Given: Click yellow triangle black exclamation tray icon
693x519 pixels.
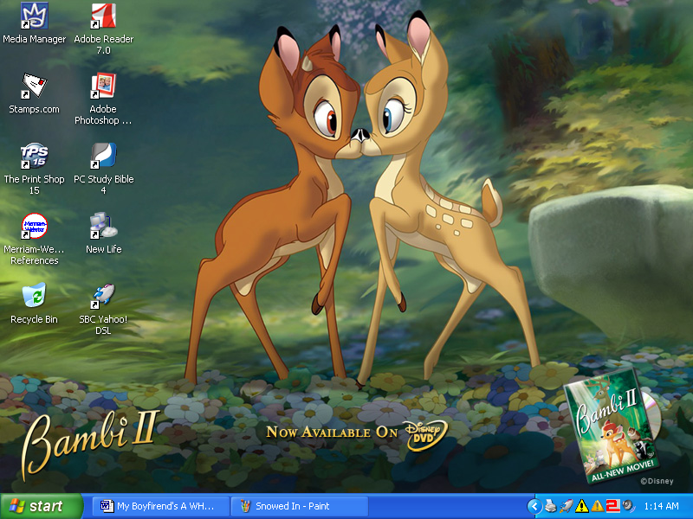Looking at the screenshot, I should [x=582, y=506].
